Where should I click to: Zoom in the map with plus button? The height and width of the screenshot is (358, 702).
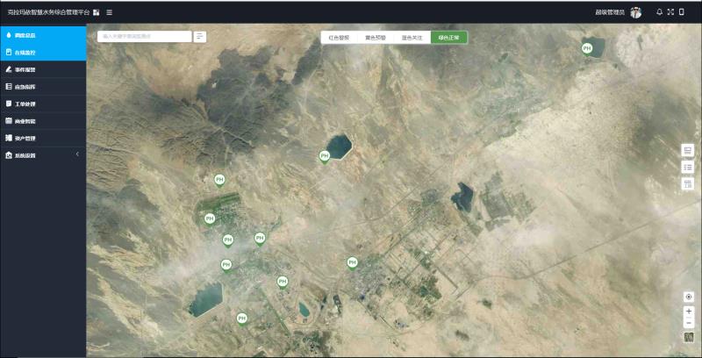688,311
